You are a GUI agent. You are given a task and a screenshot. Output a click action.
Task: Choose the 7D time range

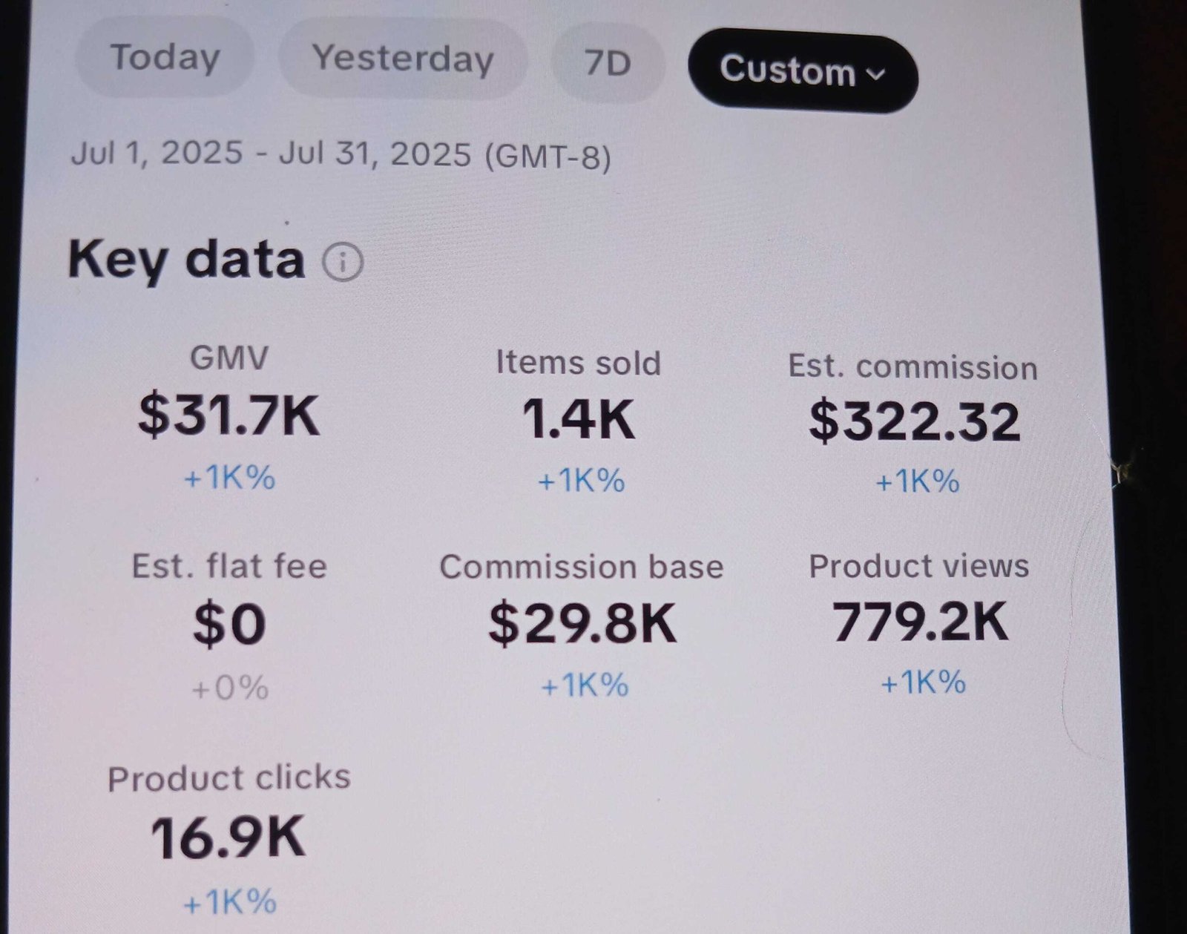[608, 64]
